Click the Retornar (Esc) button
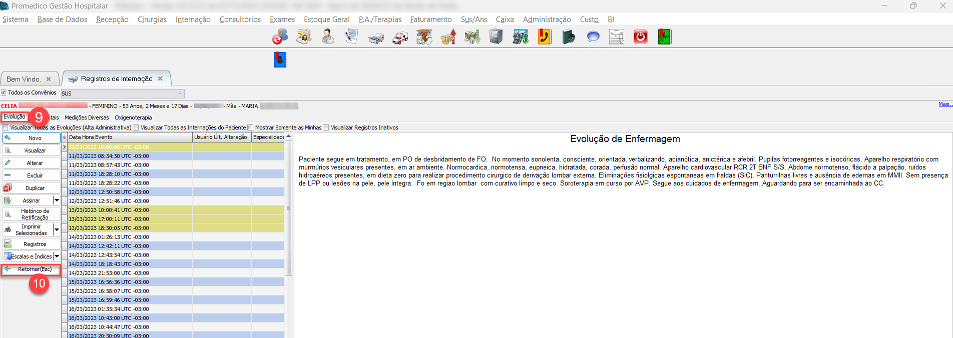This screenshot has width=953, height=338. [x=31, y=269]
